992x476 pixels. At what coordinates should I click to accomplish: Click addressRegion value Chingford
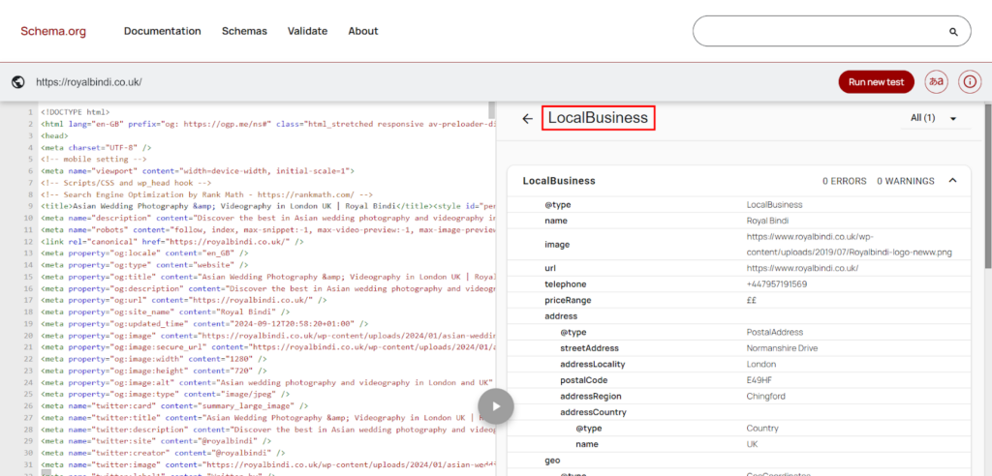coord(765,397)
